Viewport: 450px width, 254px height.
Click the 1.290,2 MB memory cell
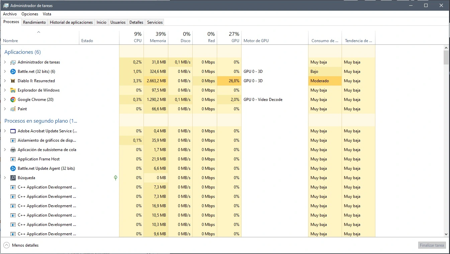(156, 100)
